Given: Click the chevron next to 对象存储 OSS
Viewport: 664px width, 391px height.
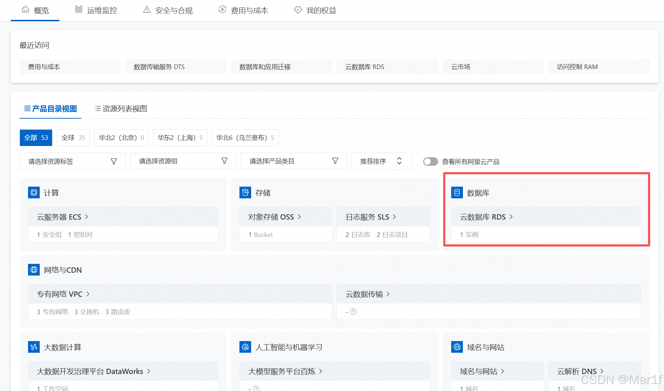Looking at the screenshot, I should click(299, 217).
